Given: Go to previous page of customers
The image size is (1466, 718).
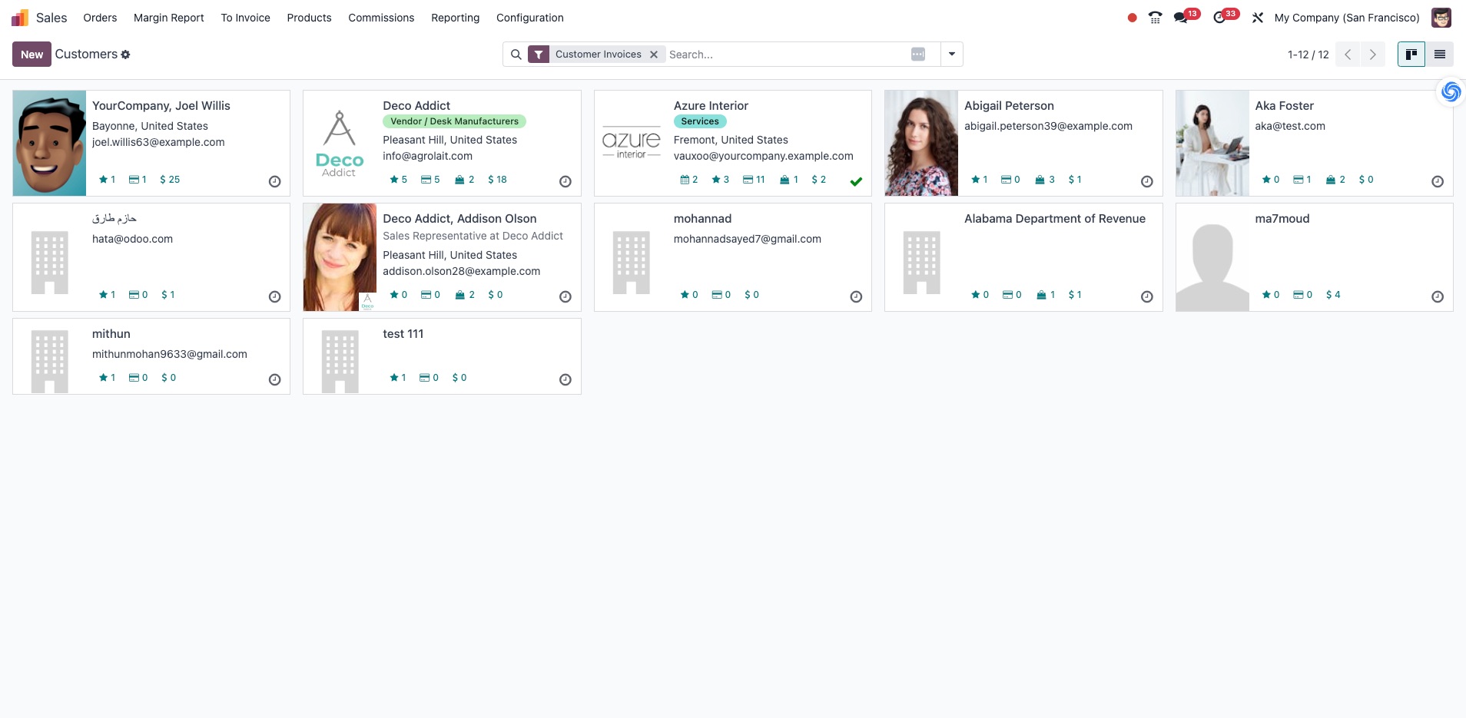Looking at the screenshot, I should [1348, 55].
